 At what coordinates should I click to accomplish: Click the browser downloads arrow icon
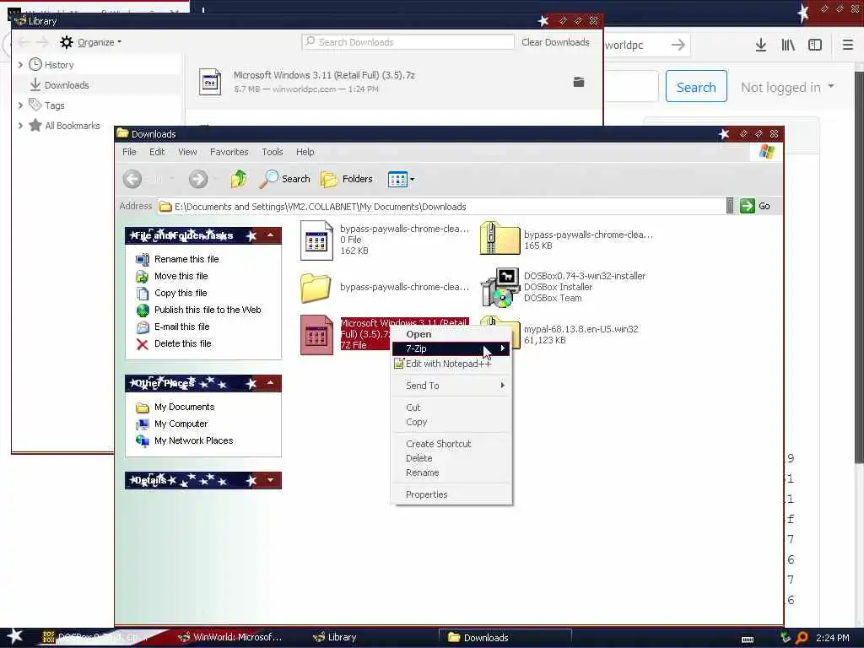(761, 46)
